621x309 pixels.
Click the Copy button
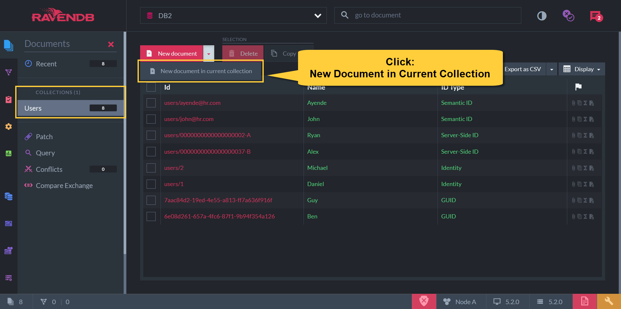(x=283, y=54)
